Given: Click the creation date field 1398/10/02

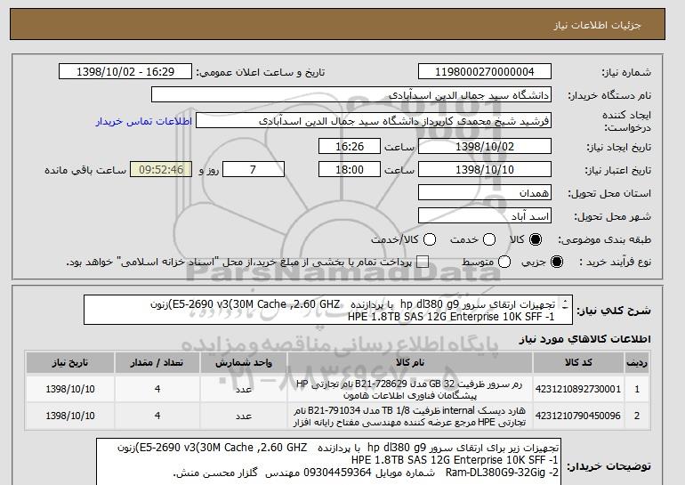Looking at the screenshot, I should pos(485,146).
